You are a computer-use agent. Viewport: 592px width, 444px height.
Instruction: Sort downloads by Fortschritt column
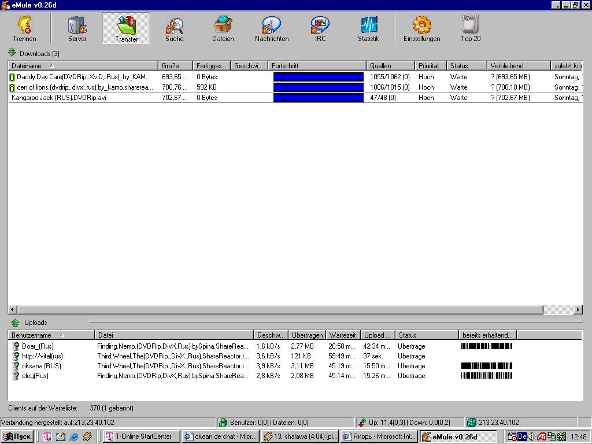click(x=317, y=66)
